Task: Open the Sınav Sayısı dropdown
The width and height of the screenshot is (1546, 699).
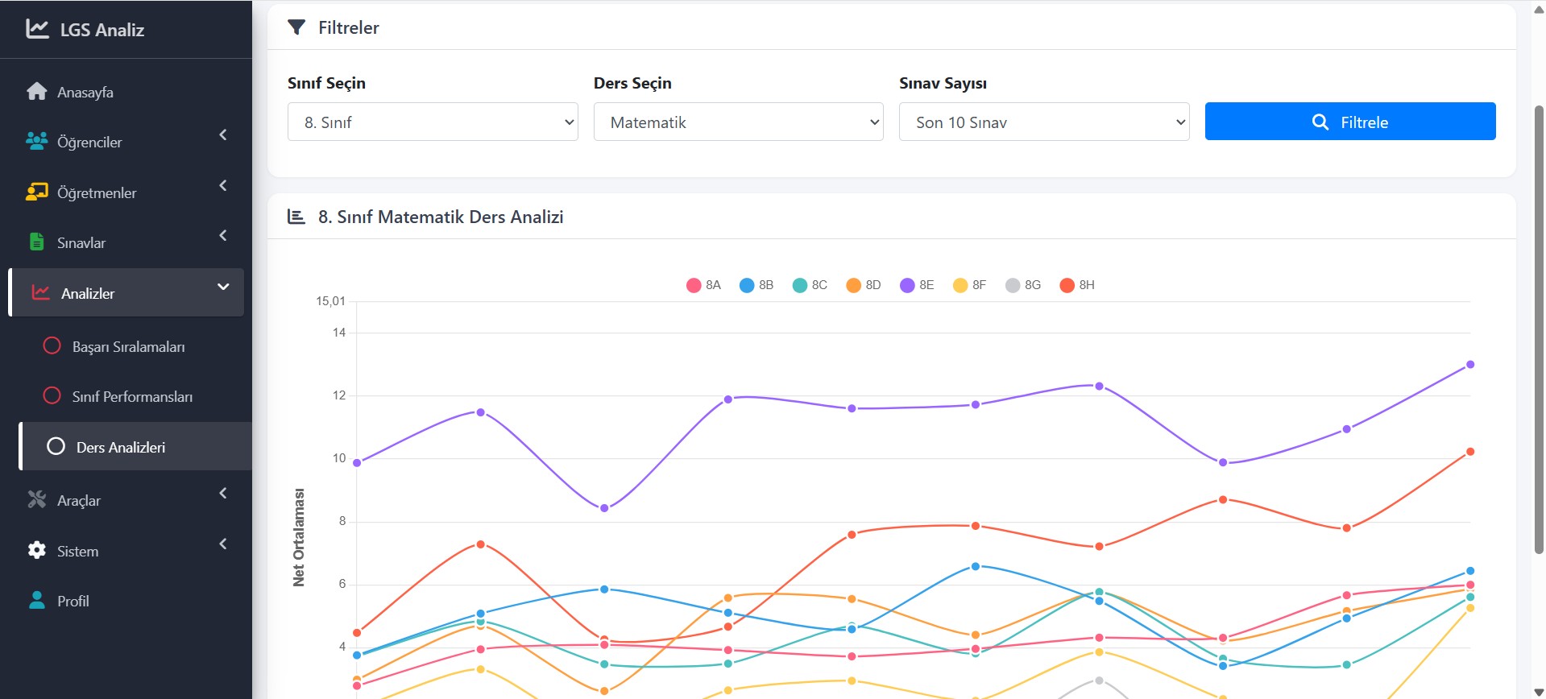Action: pos(1043,122)
